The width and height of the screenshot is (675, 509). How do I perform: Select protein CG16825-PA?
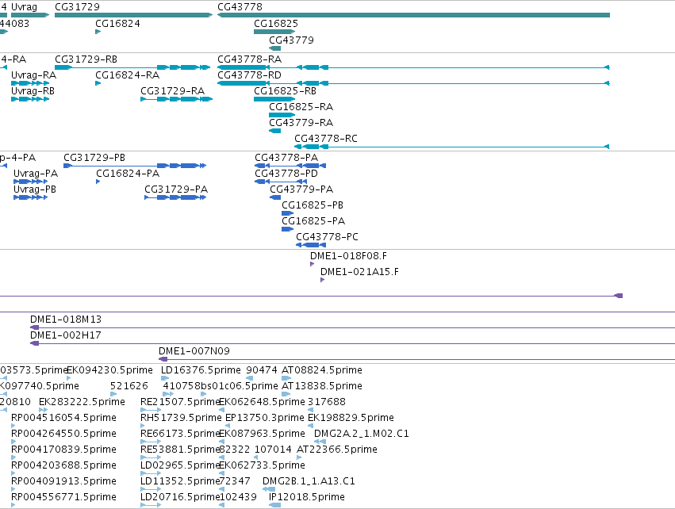pos(287,229)
